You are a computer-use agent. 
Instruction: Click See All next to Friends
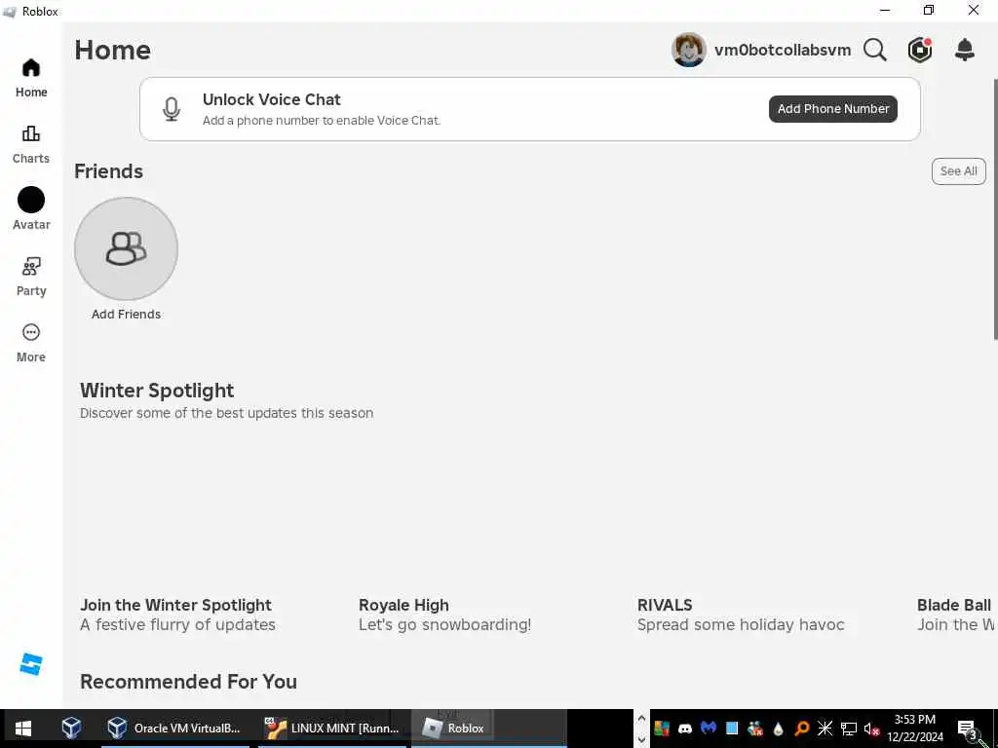pyautogui.click(x=959, y=171)
